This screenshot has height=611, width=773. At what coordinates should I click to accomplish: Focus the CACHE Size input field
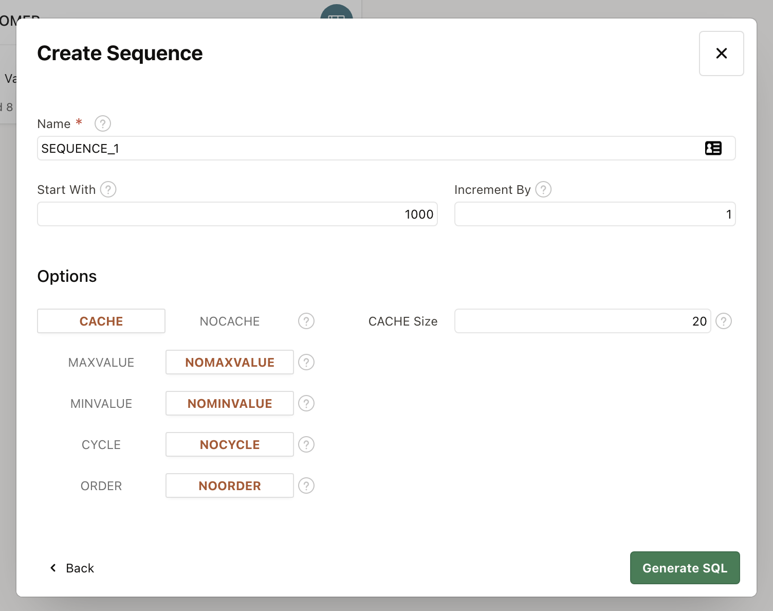[582, 321]
